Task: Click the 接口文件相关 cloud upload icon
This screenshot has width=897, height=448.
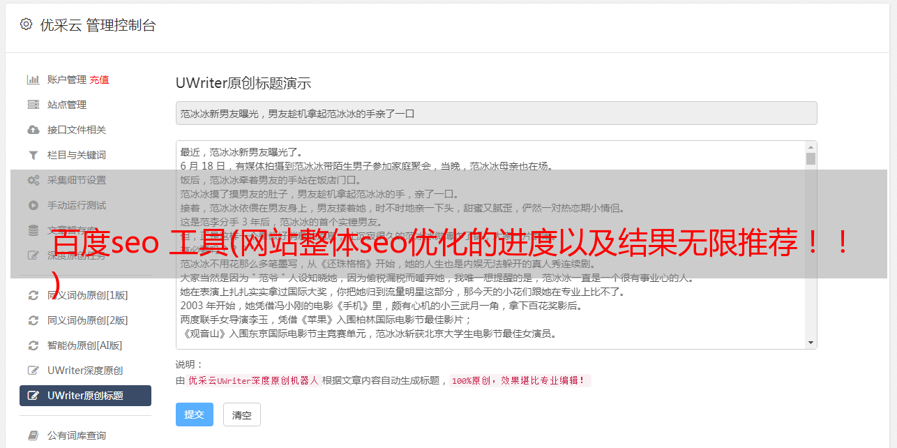Action: pyautogui.click(x=33, y=130)
